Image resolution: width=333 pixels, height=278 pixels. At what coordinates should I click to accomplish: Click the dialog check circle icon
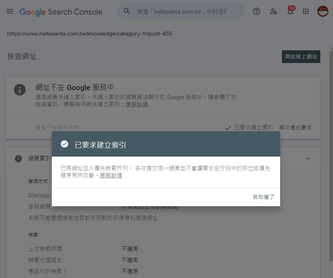point(64,144)
